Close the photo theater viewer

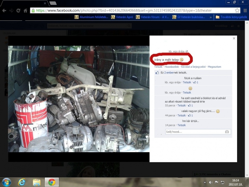click(x=234, y=39)
